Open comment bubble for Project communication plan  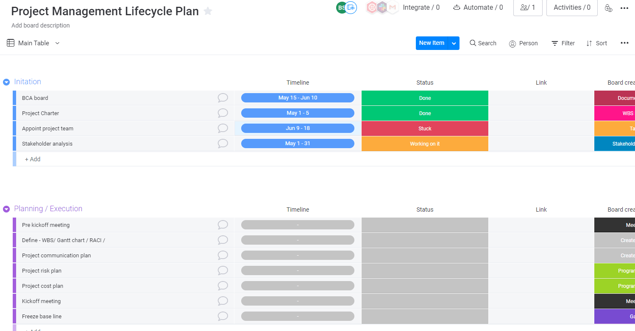point(223,255)
